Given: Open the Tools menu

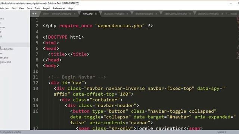Looking at the screenshot, I should 37,8.
